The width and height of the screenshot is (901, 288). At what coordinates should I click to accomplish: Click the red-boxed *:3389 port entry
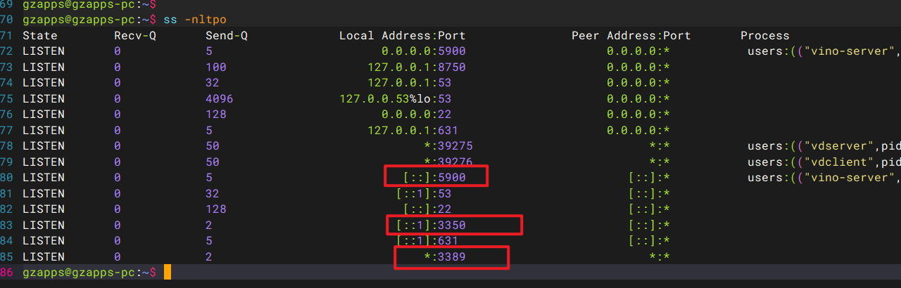click(x=444, y=257)
